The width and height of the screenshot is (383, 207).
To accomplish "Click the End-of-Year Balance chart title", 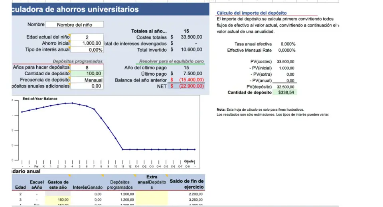I will coord(40,99).
